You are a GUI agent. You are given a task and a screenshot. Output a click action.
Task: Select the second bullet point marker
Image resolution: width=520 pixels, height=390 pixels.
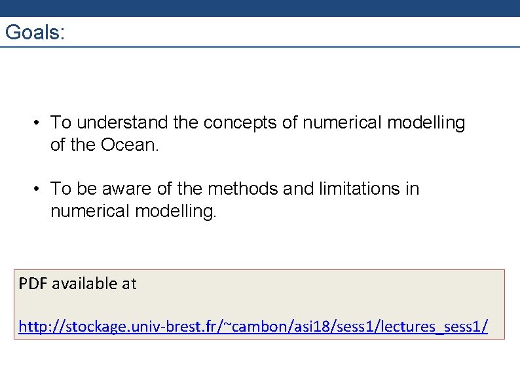(39, 189)
